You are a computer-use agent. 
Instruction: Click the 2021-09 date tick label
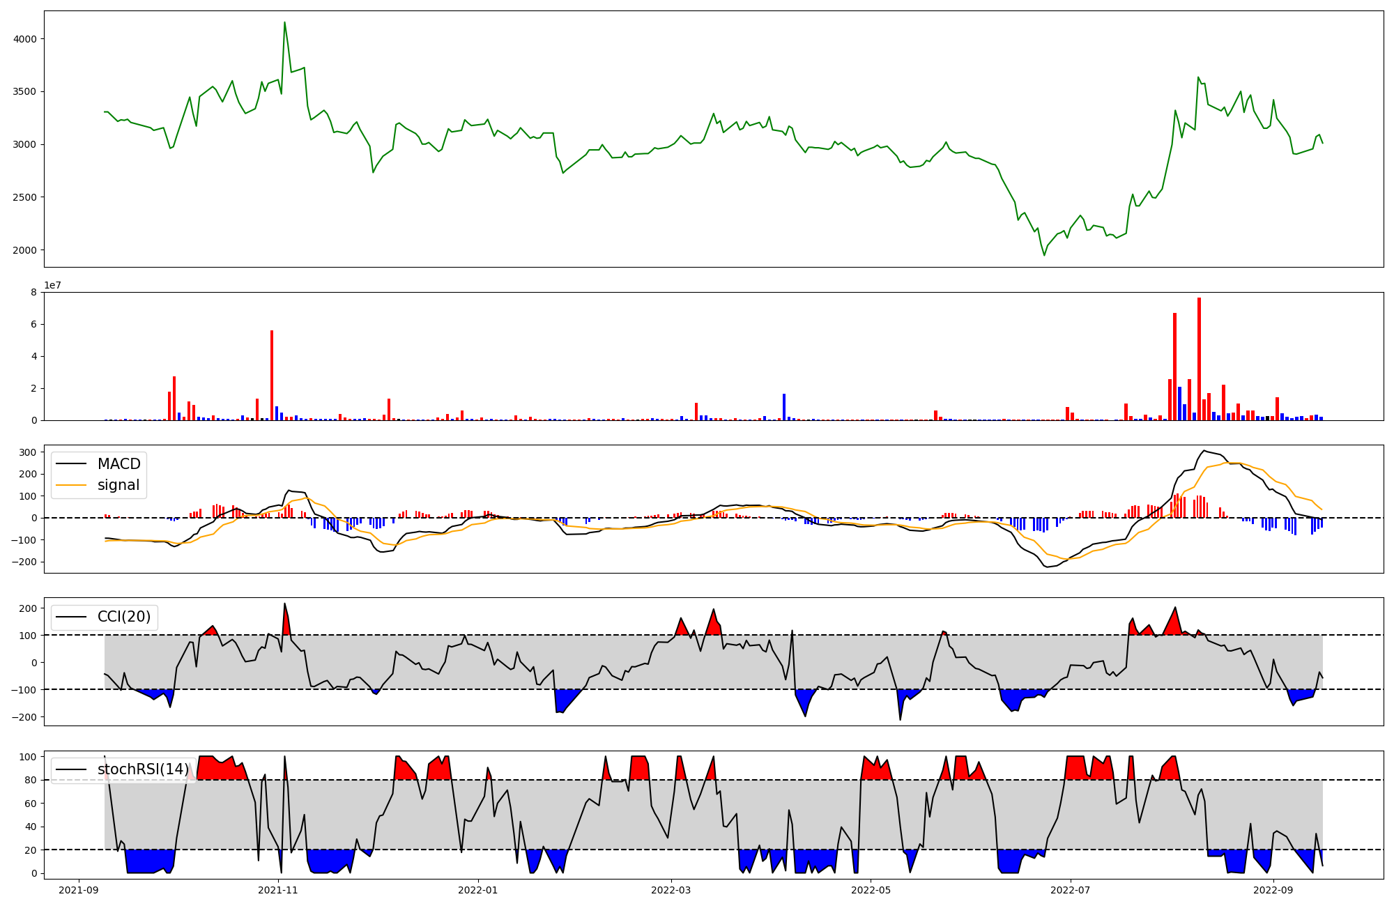pos(79,890)
